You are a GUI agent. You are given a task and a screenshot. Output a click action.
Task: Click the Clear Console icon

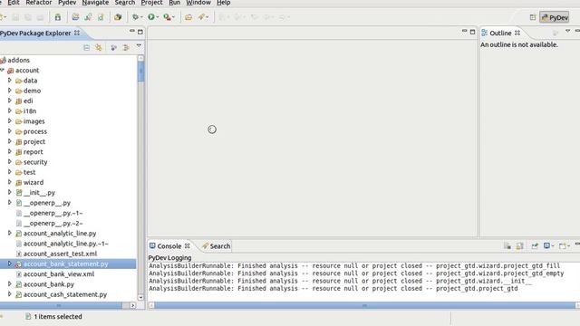click(x=507, y=245)
